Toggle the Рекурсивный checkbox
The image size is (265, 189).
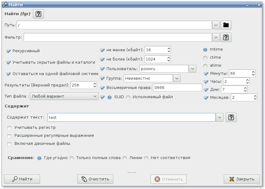(8, 51)
